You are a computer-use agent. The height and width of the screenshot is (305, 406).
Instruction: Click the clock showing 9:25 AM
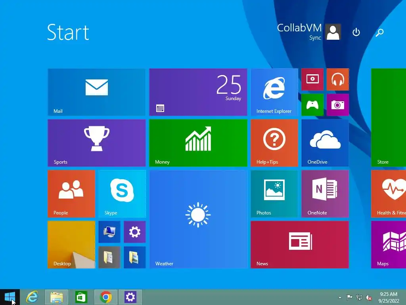pyautogui.click(x=389, y=297)
